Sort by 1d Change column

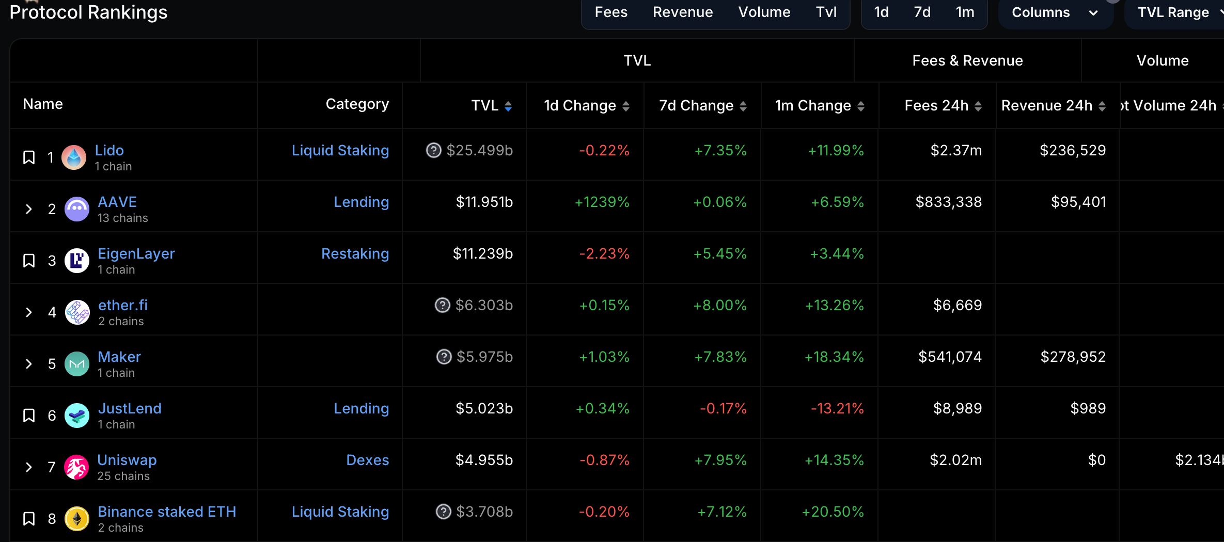(x=626, y=106)
